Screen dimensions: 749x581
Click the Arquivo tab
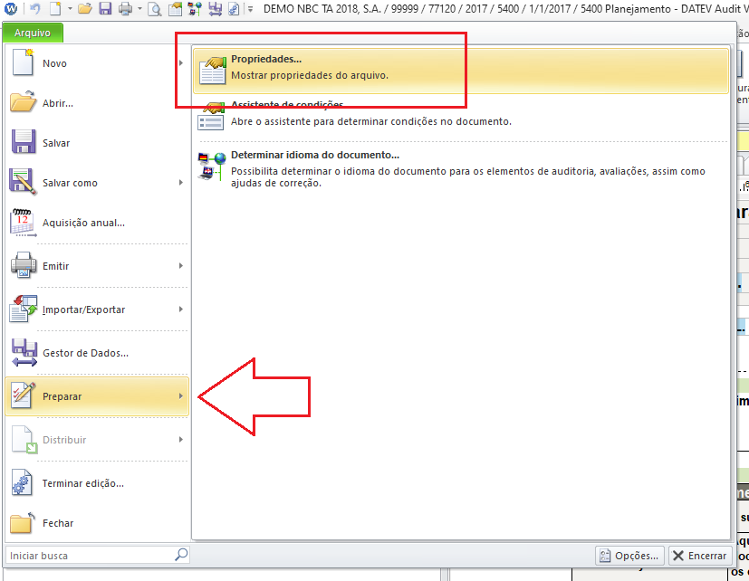point(33,33)
